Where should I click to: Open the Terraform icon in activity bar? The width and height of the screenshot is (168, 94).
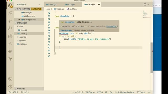point(10,59)
